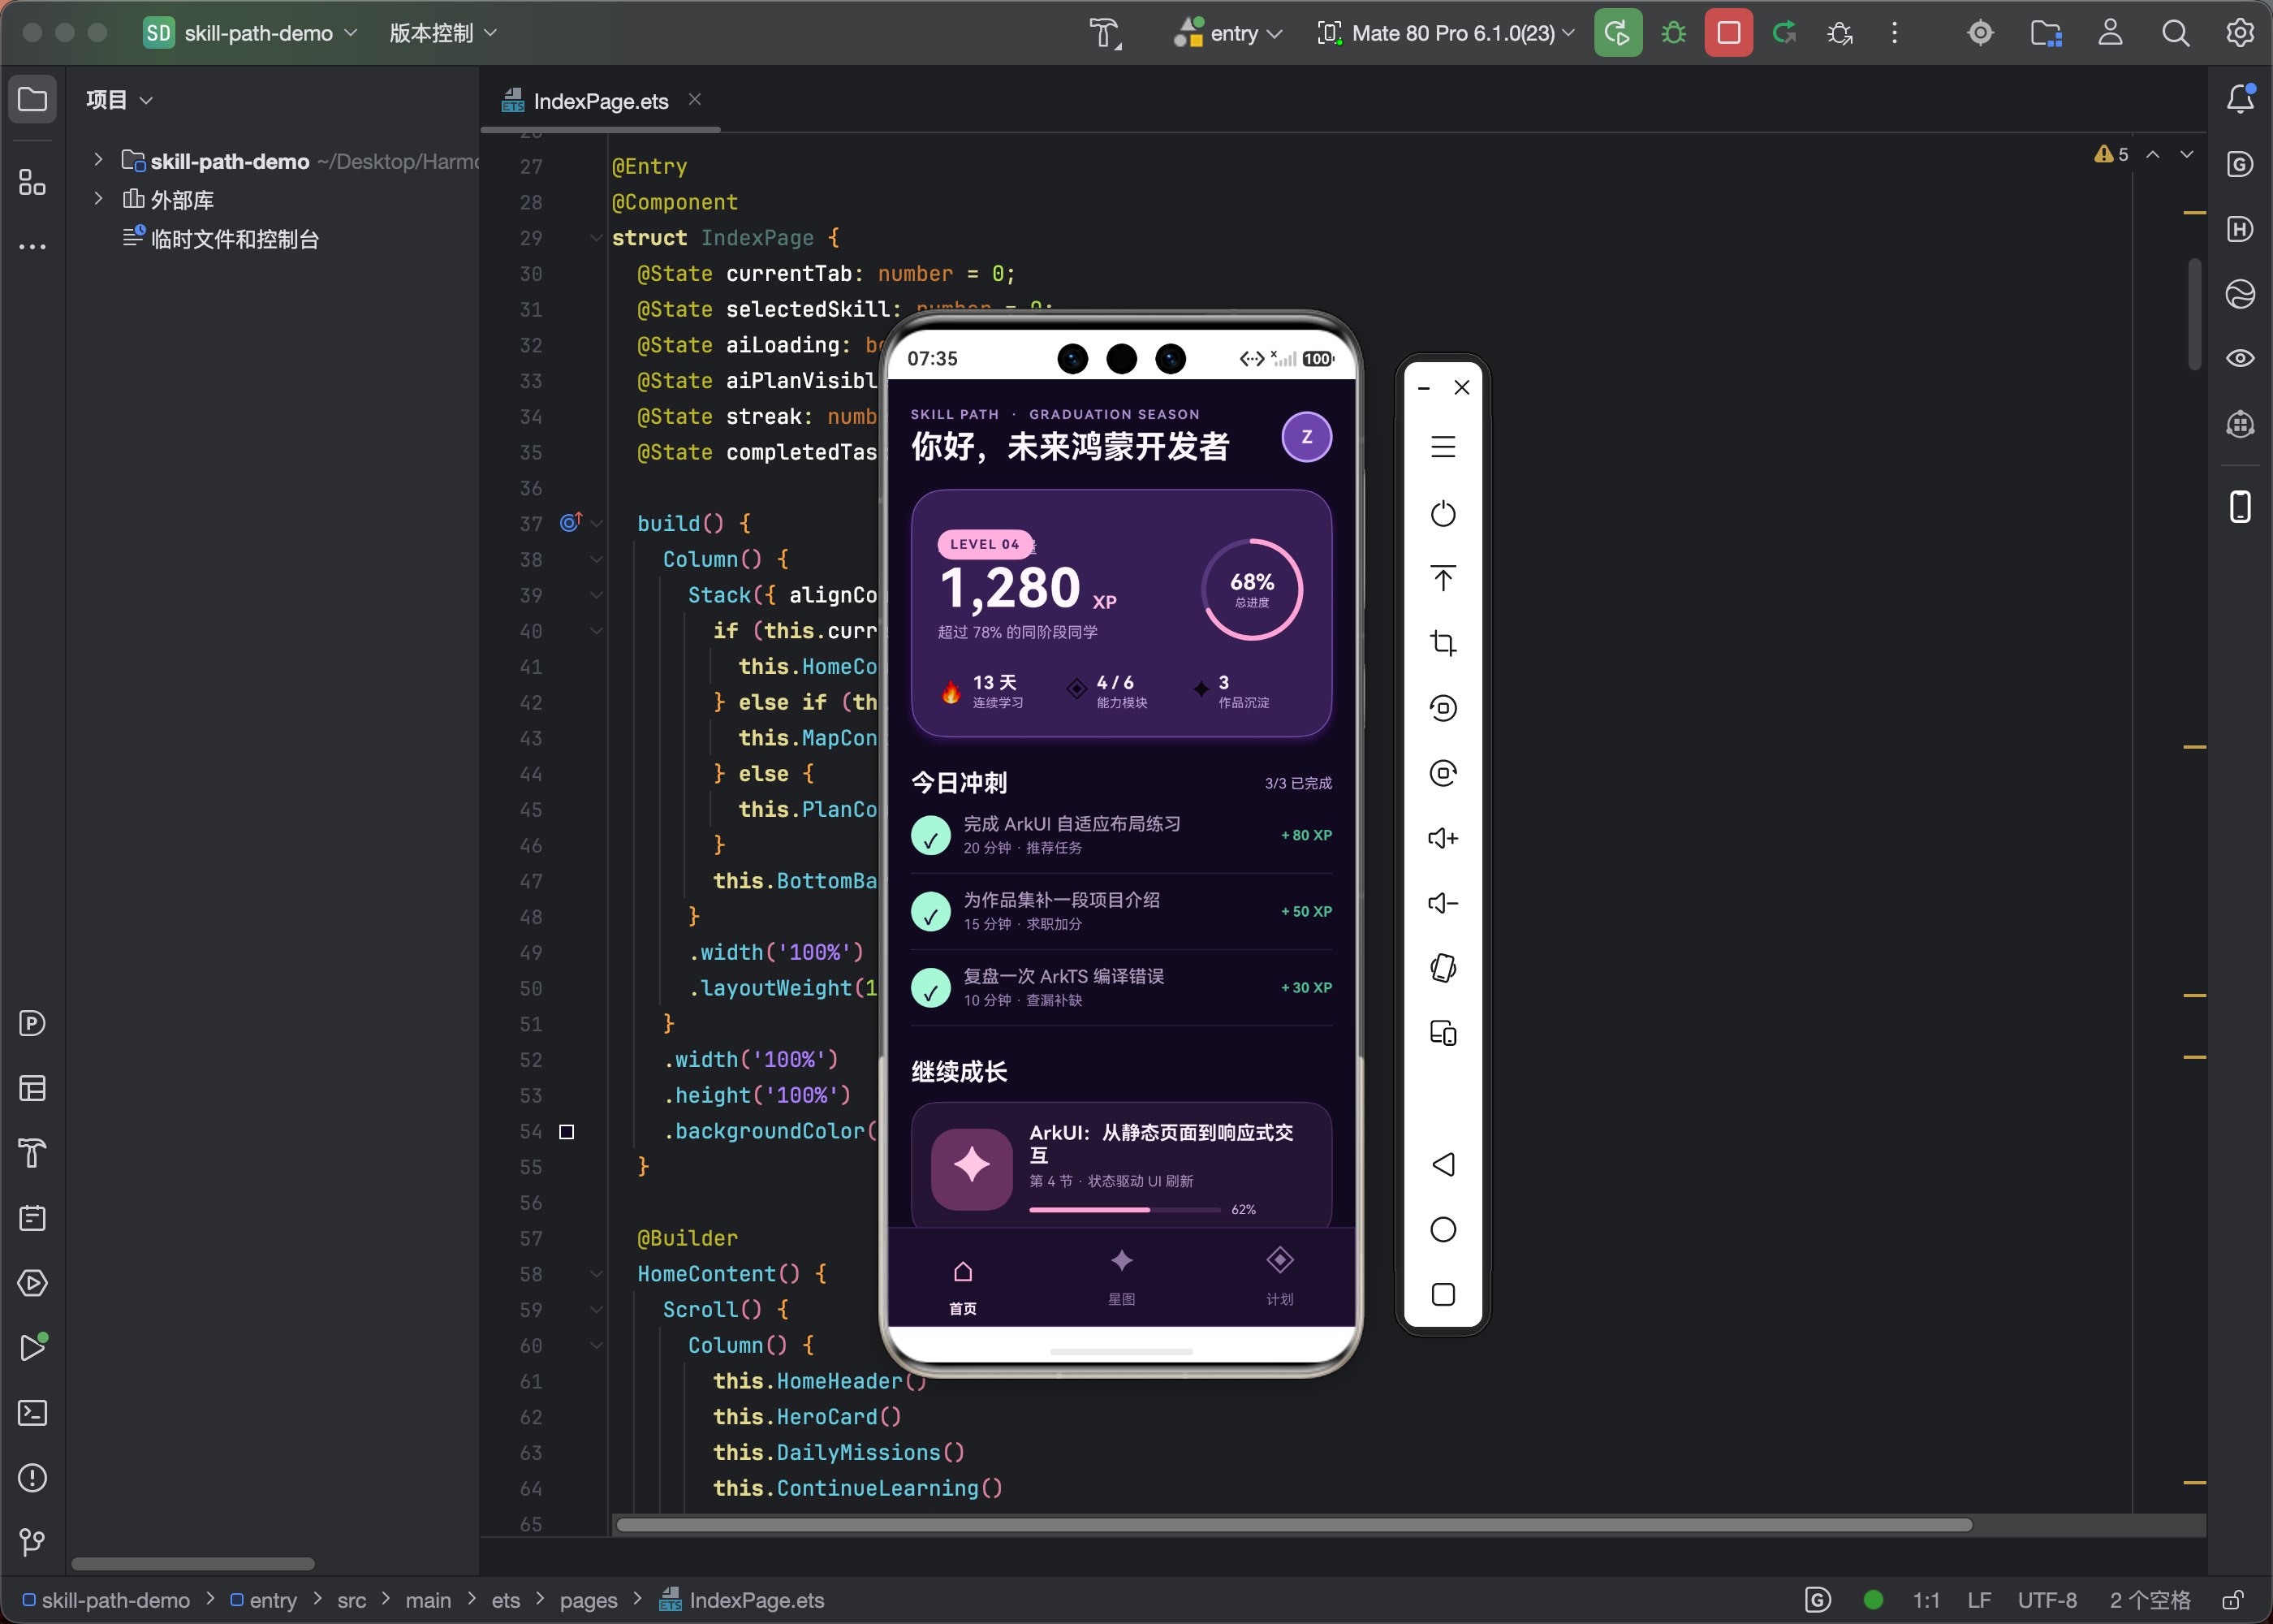
Task: Click the emulator power button
Action: (1443, 514)
